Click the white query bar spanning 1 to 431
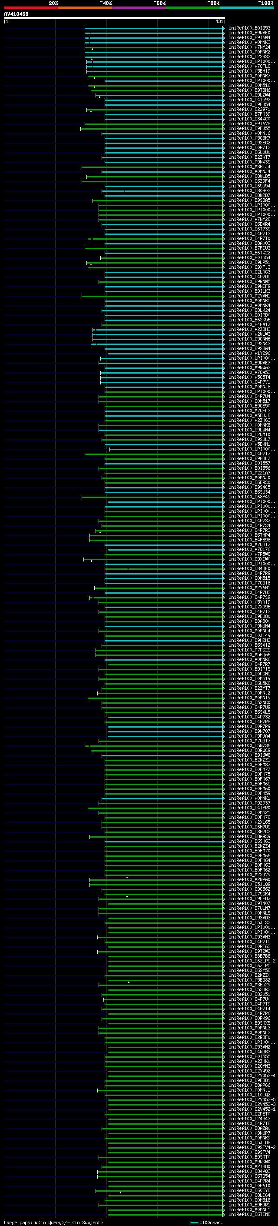This screenshot has width=278, height=1226. tap(115, 18)
